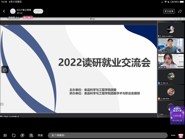Open the SCUT食之有味 streamer avatar

pyautogui.click(x=13, y=11)
